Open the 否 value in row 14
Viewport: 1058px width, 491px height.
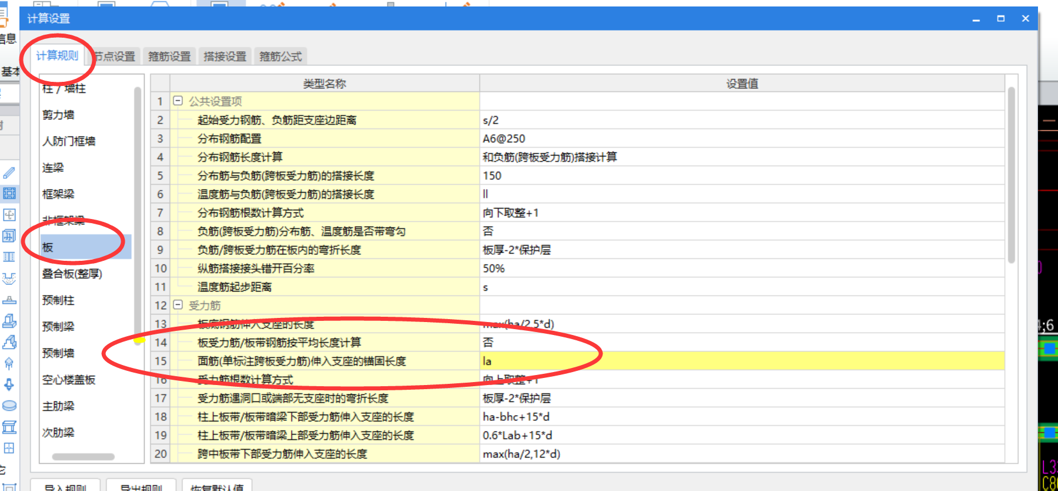pyautogui.click(x=742, y=343)
